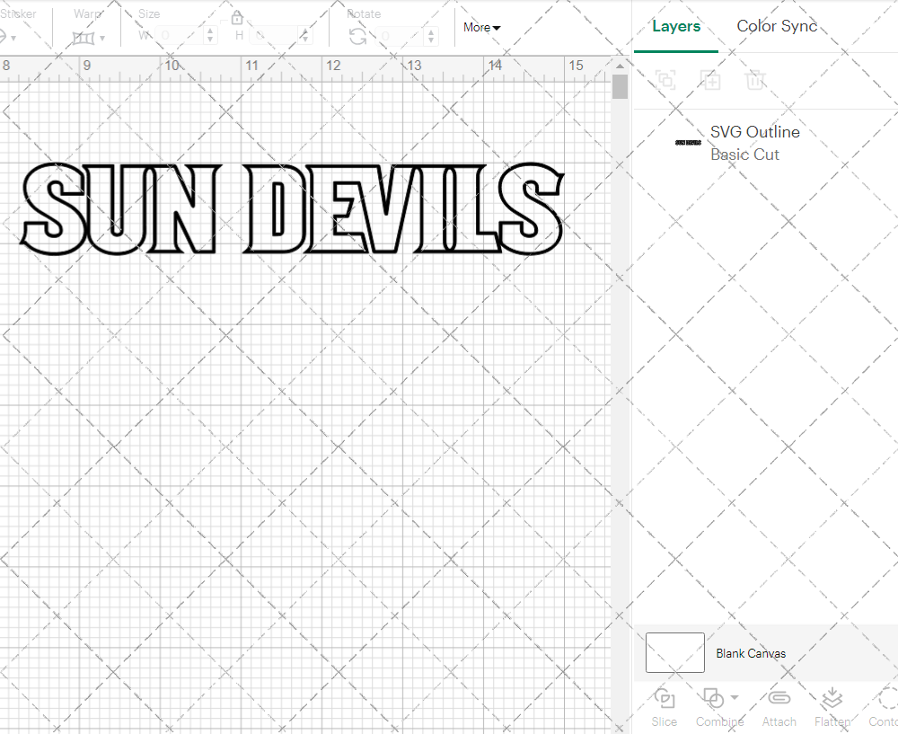Click the Flatten tool
Screen dimensions: 898x734
(x=832, y=707)
